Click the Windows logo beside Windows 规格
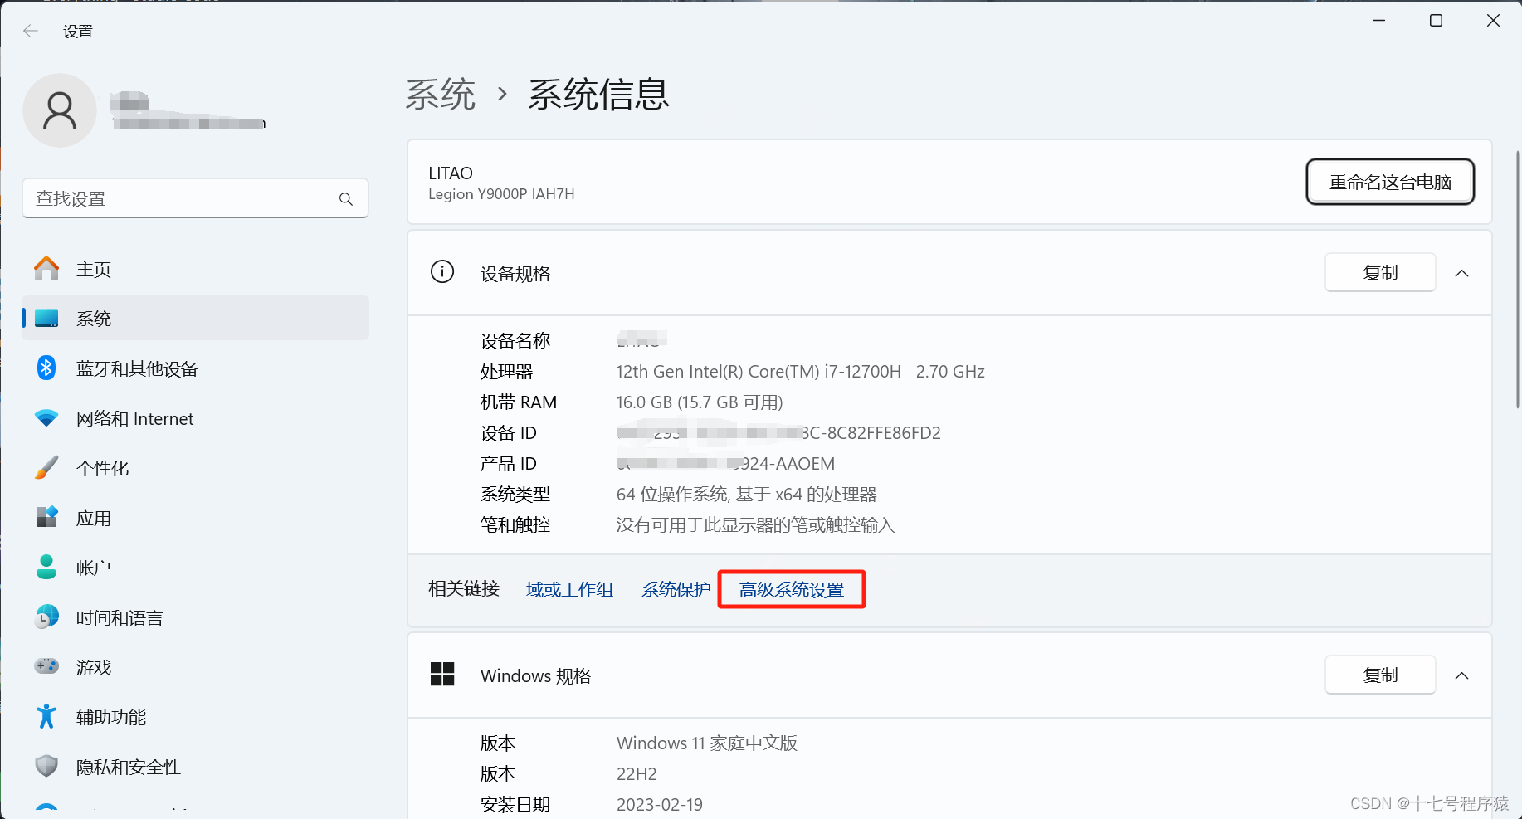The height and width of the screenshot is (819, 1522). pyautogui.click(x=442, y=674)
